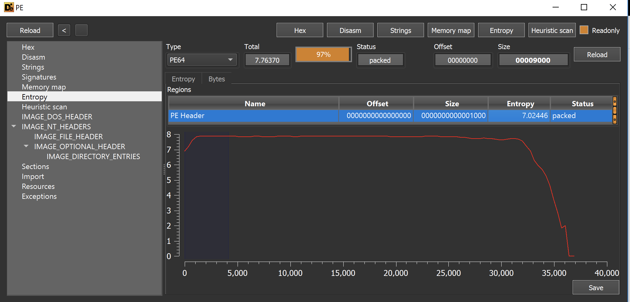Toggle the Readonly checkbox

click(584, 30)
